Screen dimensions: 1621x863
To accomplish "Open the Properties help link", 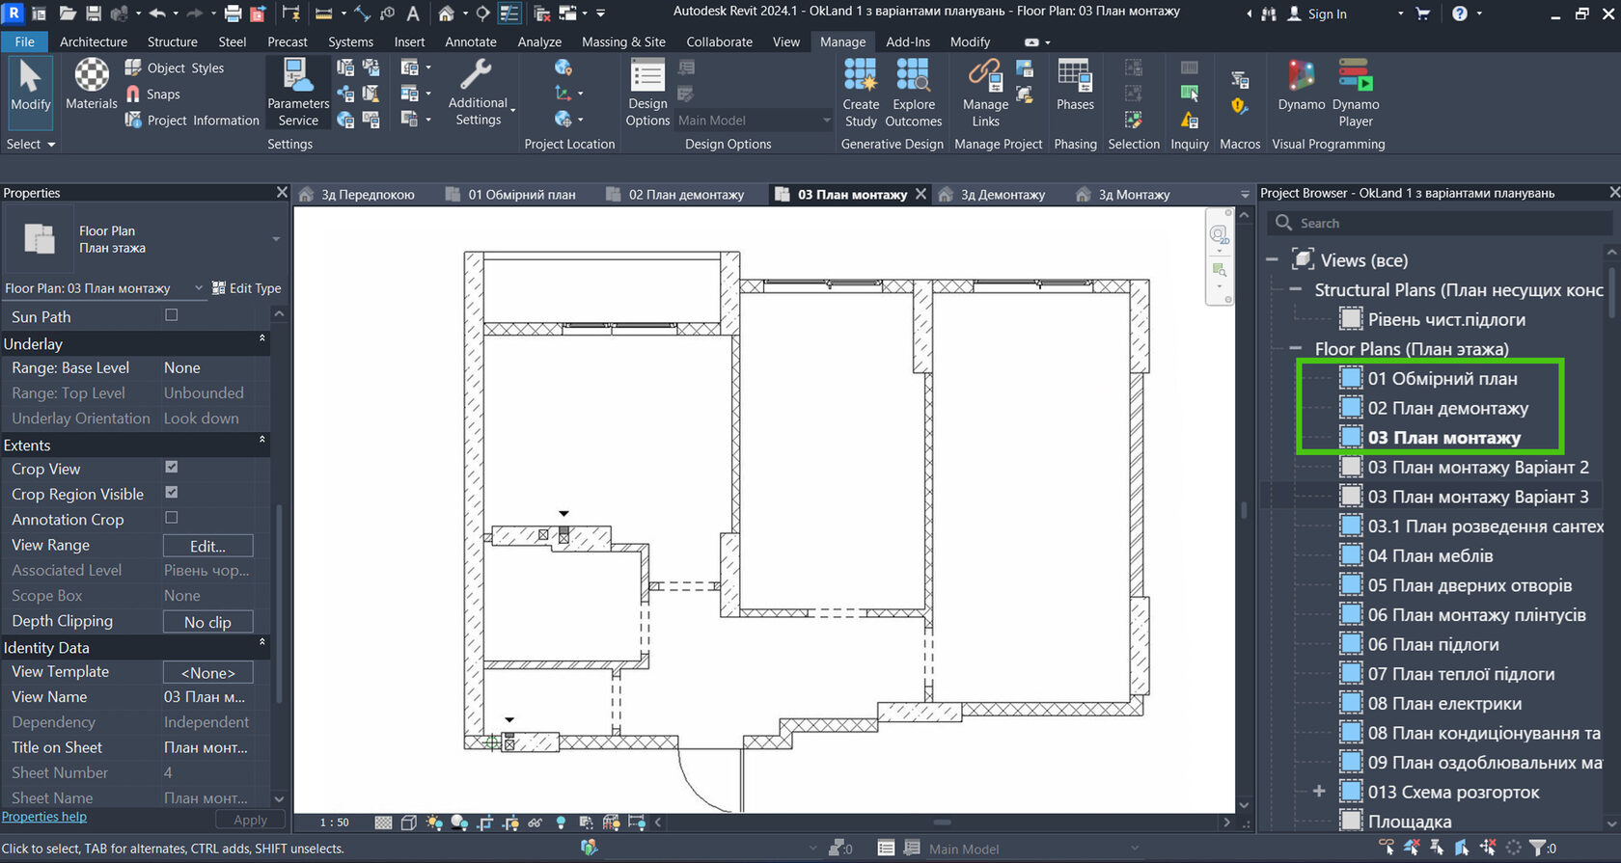I will 44,817.
